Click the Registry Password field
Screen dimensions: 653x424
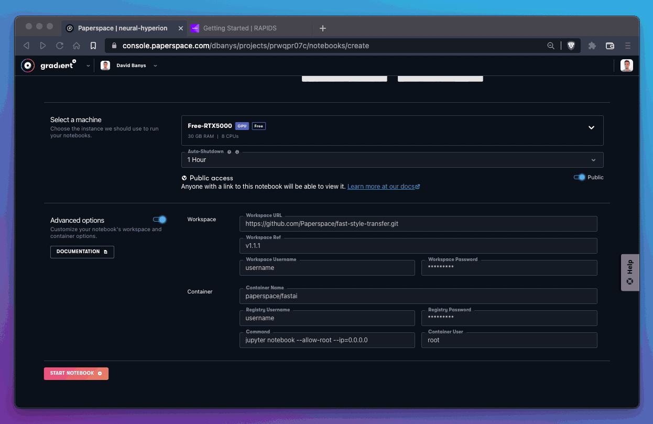(509, 318)
